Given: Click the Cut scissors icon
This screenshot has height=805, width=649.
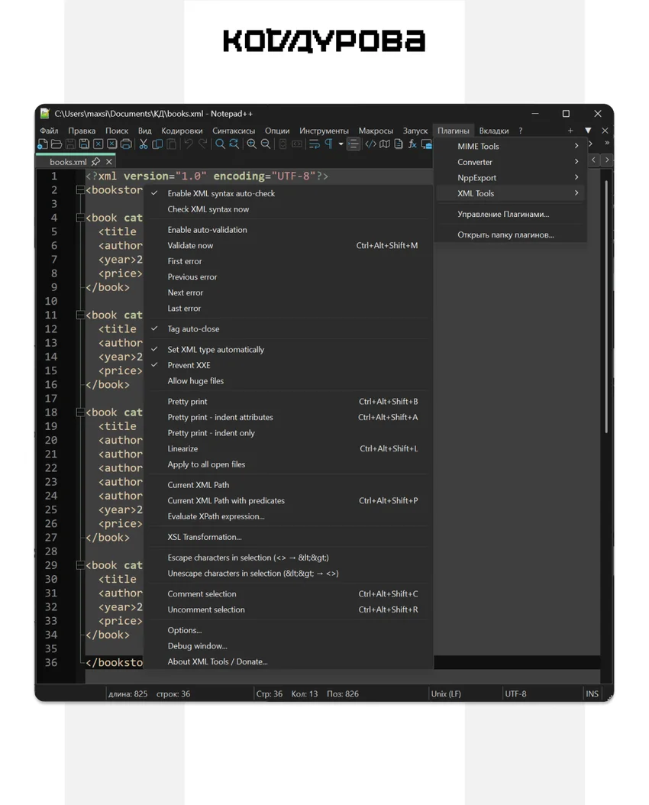Looking at the screenshot, I should click(x=144, y=144).
